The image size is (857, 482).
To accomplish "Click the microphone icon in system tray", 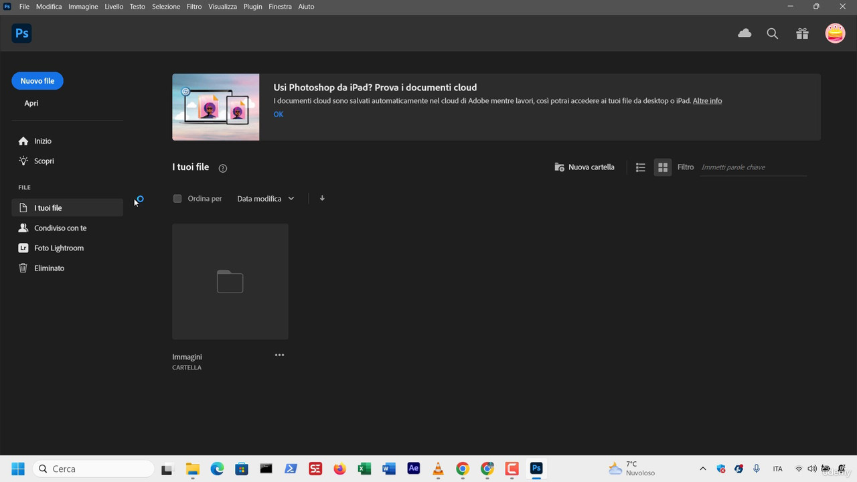I will (757, 469).
